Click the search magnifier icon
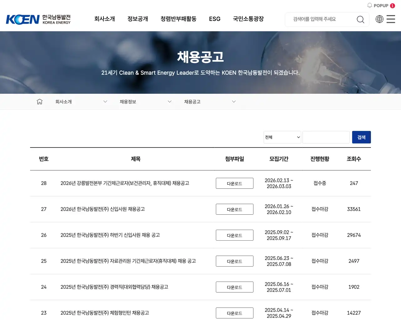 [x=360, y=19]
